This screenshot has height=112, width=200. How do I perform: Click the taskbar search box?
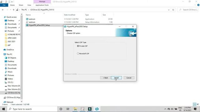pyautogui.click(x=32, y=109)
